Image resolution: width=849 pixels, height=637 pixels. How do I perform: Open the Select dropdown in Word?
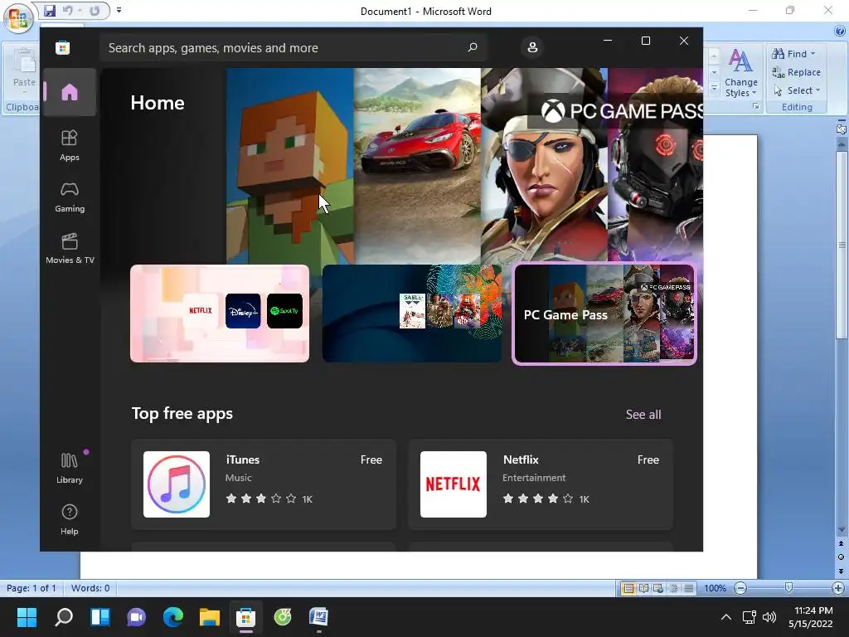pyautogui.click(x=796, y=90)
